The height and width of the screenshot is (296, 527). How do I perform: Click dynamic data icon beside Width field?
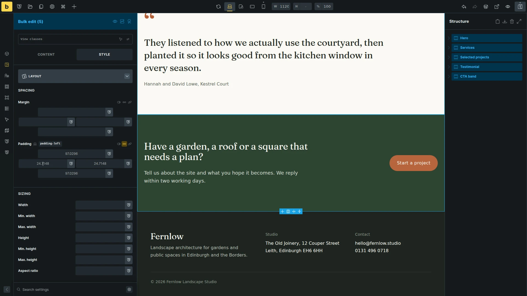point(129,205)
